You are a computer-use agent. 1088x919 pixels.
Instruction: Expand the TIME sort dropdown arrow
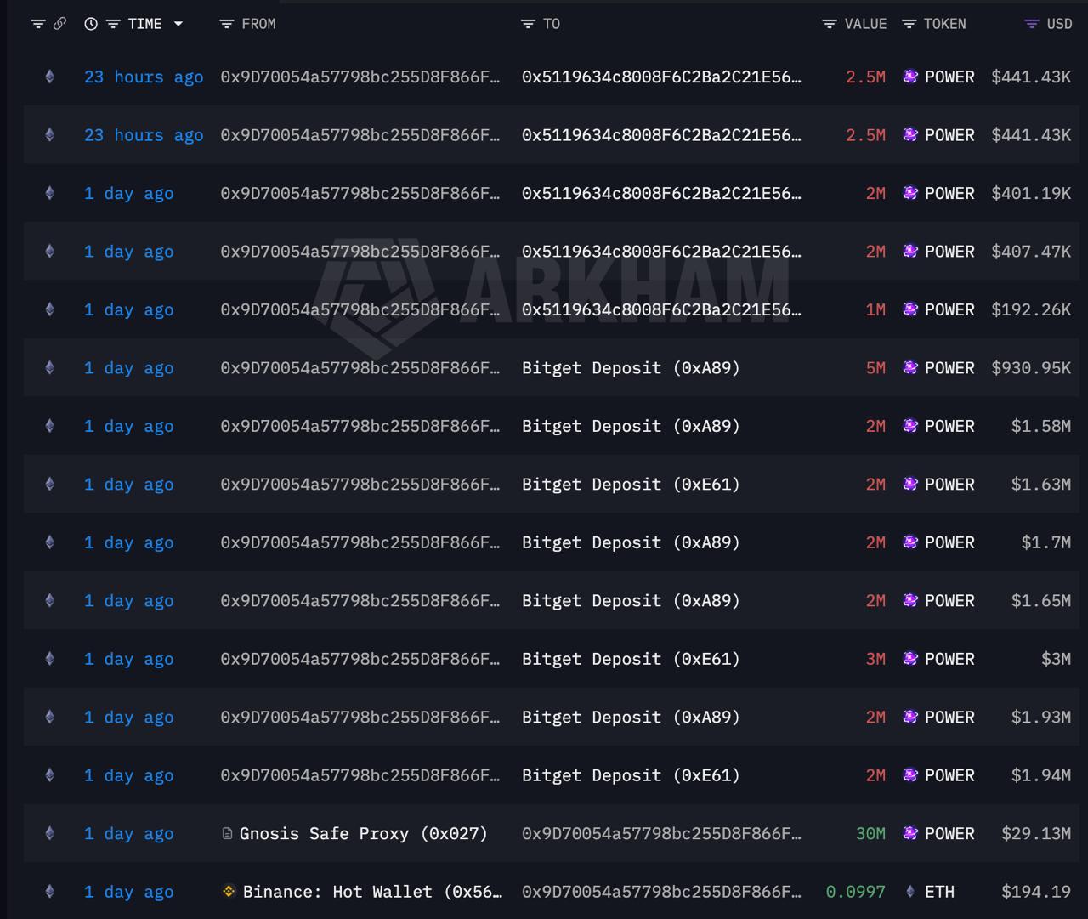click(x=178, y=24)
